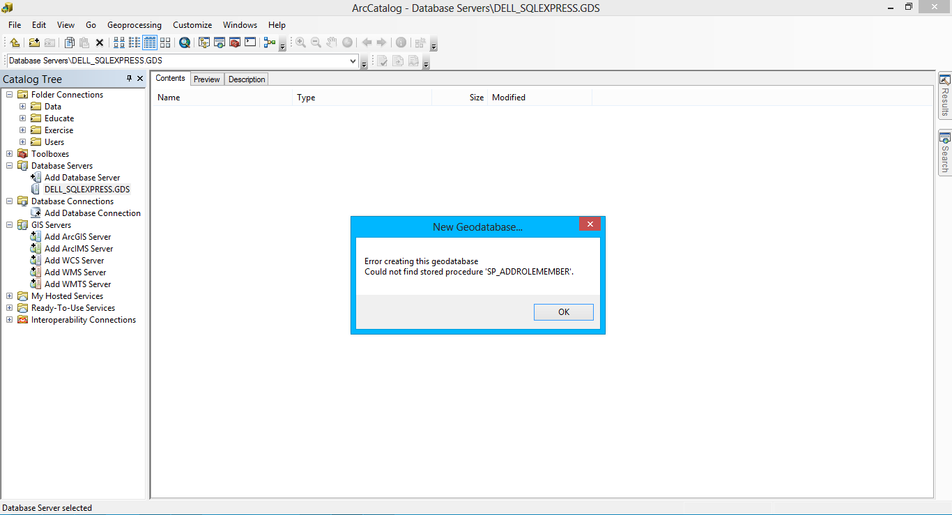Collapse the Database Servers node
This screenshot has height=515, width=952.
10,166
